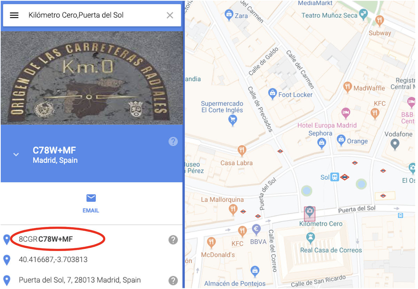Click the help icon in blue header
The height and width of the screenshot is (289, 418).
click(173, 141)
